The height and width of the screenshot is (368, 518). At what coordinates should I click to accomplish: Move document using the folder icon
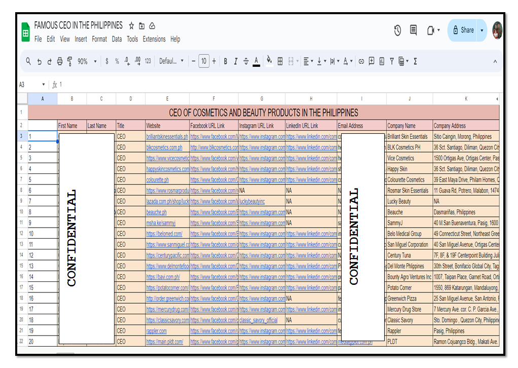[142, 26]
